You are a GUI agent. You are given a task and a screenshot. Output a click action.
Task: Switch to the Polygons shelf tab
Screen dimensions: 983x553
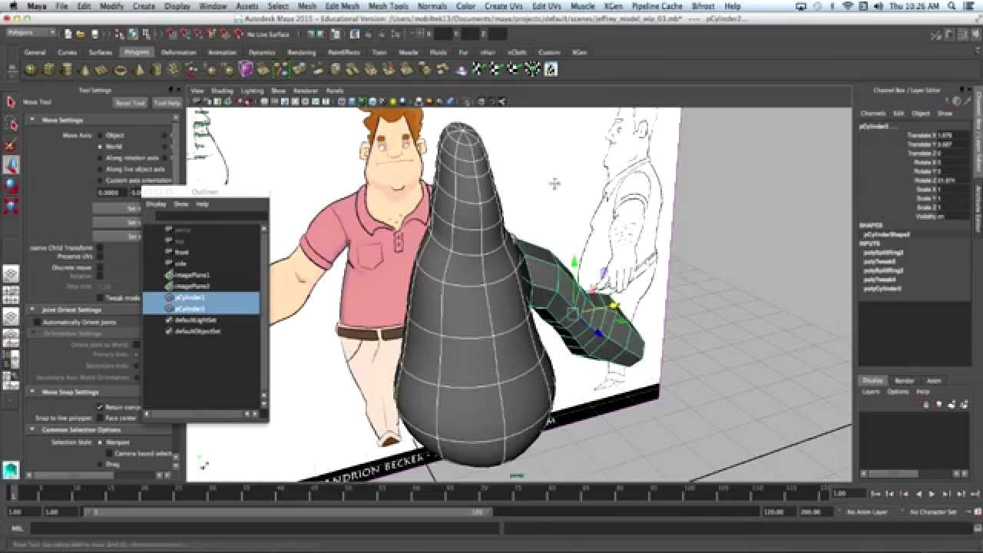click(137, 52)
